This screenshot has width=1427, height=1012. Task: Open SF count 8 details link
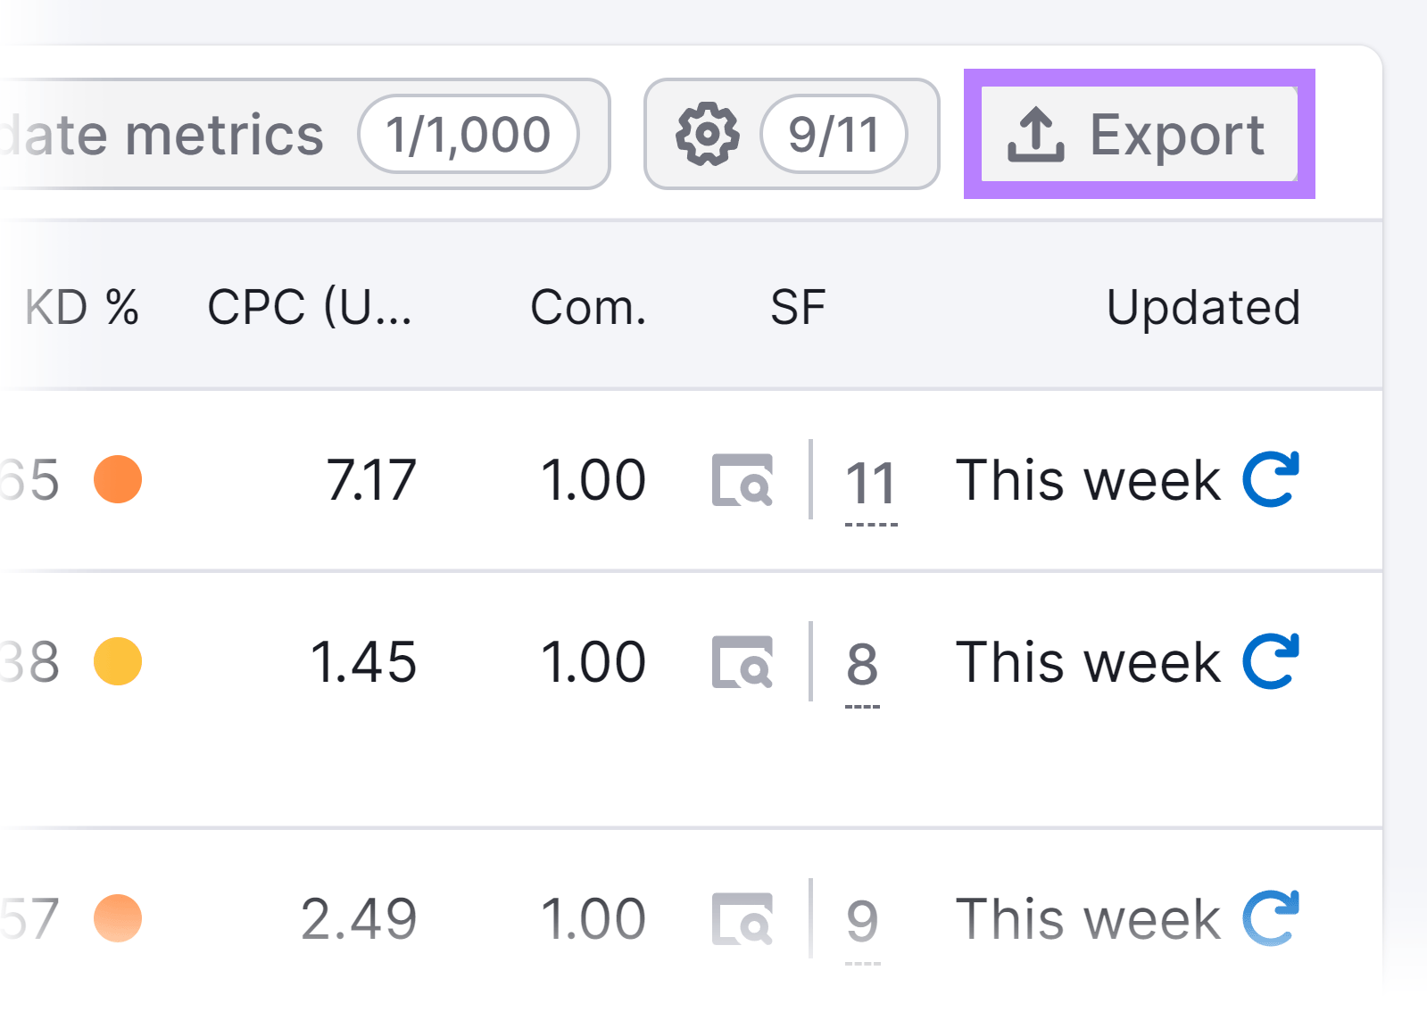tap(861, 663)
